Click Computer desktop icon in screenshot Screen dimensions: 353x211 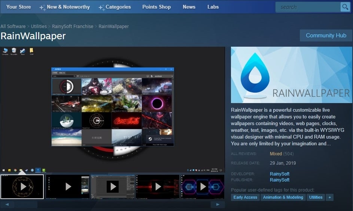pyautogui.click(x=5, y=52)
